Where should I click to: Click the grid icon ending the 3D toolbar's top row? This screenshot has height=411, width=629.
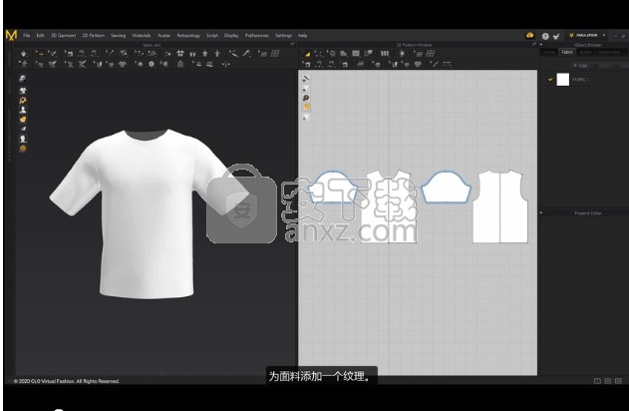pyautogui.click(x=275, y=54)
